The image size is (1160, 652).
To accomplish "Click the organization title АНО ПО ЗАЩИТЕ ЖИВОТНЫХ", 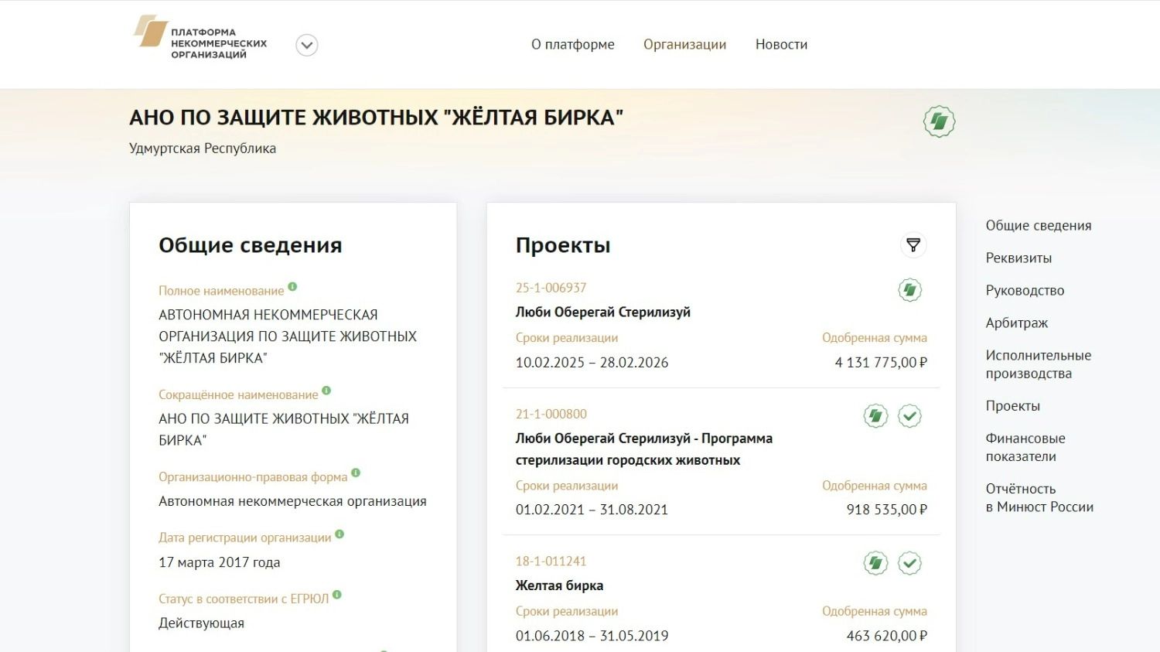I will point(377,118).
